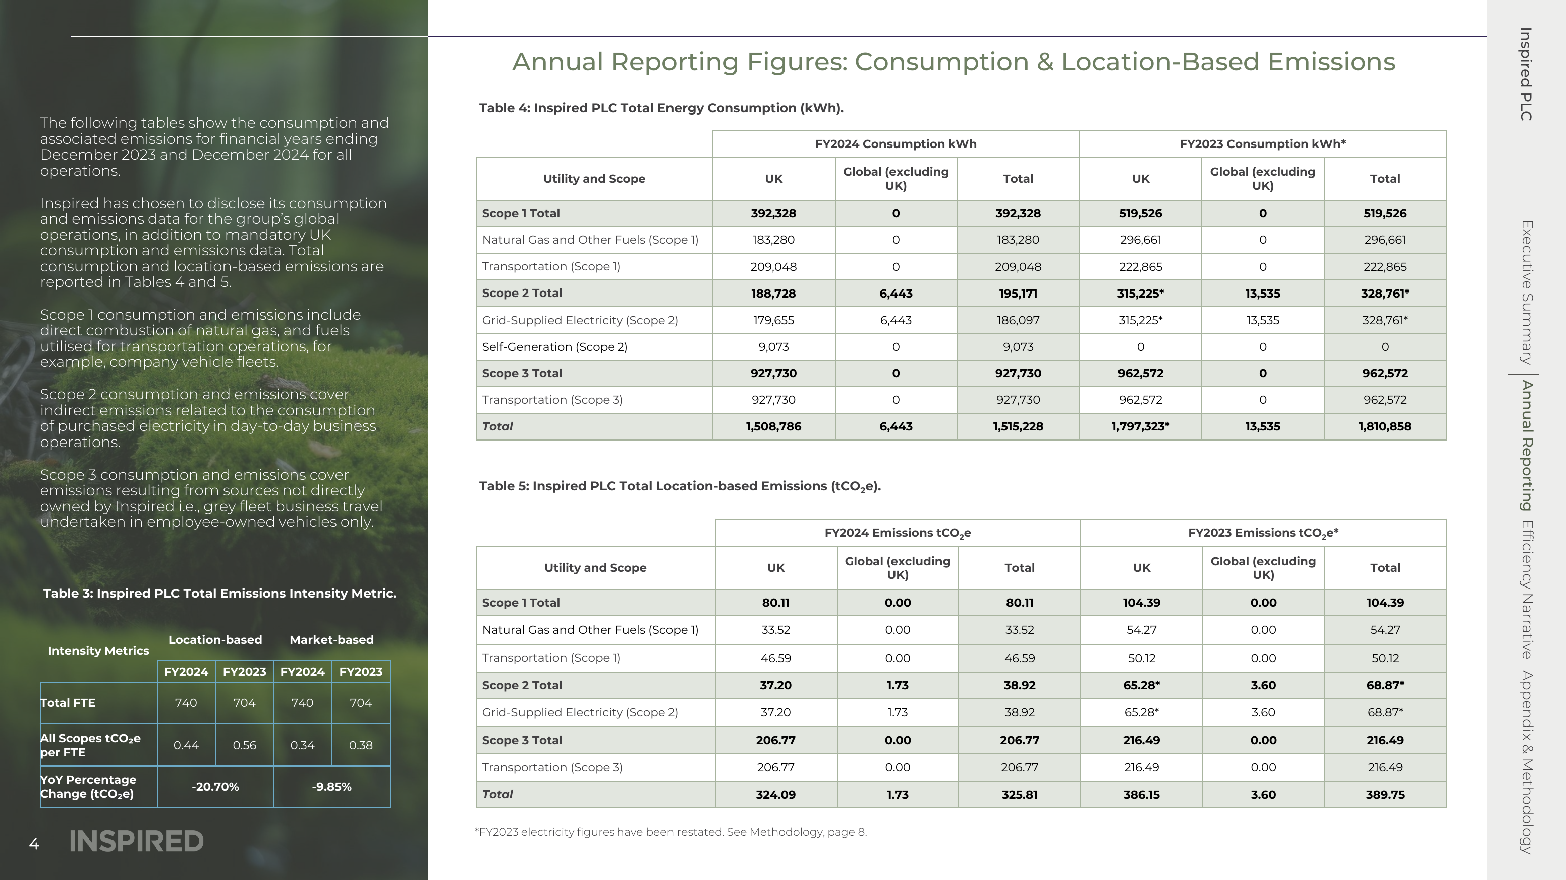This screenshot has width=1566, height=880.
Task: Select the Self-Generation (Scope 2) row label
Action: [x=554, y=347]
